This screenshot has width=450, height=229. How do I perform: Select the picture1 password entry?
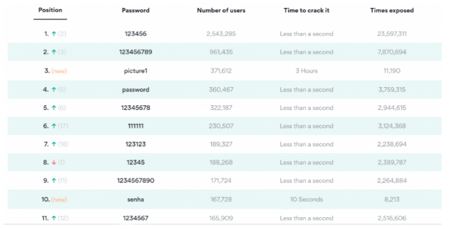(136, 71)
